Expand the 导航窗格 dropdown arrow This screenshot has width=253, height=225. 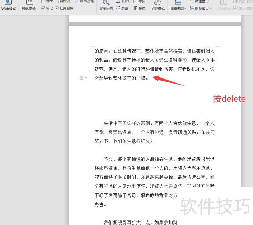tap(37, 9)
